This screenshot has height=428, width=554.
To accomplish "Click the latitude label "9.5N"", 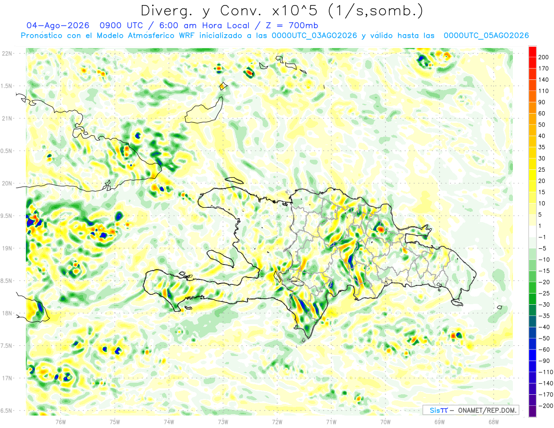I will 6,216.
